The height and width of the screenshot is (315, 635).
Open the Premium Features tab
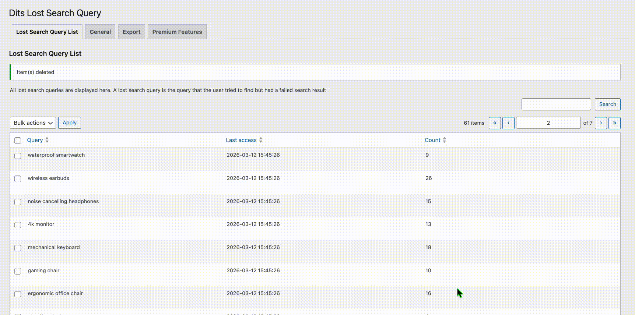point(177,32)
